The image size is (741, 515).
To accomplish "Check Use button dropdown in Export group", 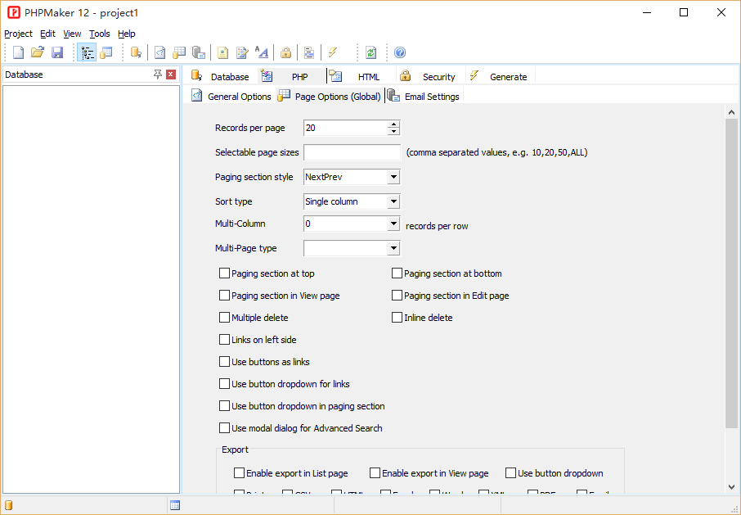I will coord(510,473).
